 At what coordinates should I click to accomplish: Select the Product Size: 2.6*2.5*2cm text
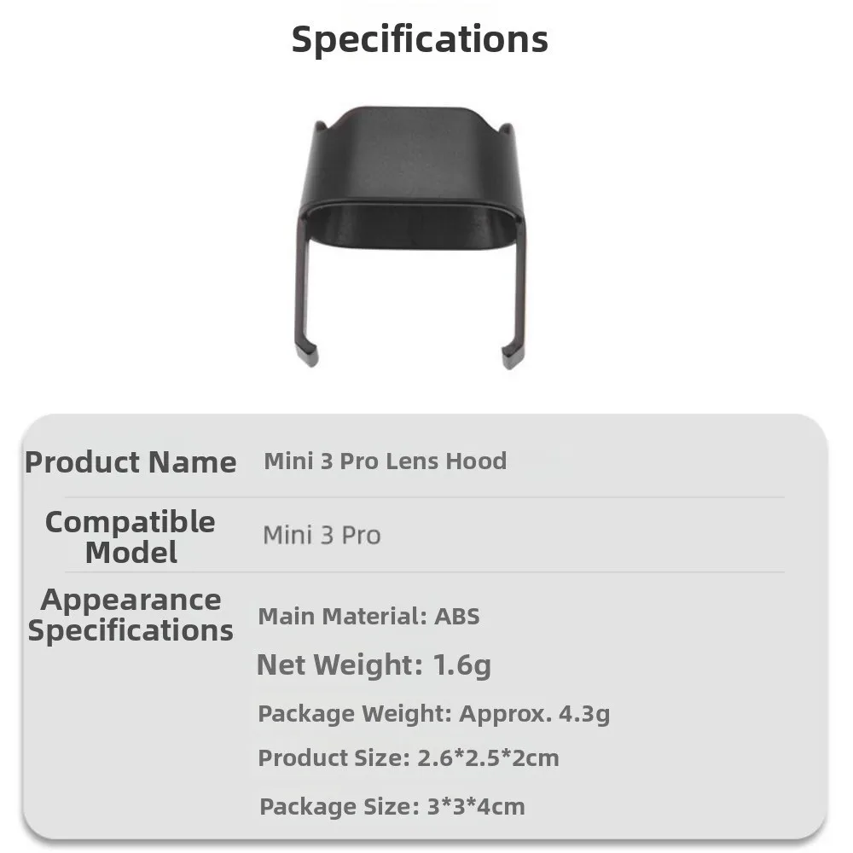pos(409,757)
